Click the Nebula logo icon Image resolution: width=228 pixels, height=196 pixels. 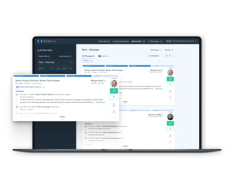click(x=40, y=41)
